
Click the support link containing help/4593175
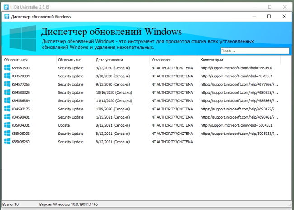(239, 109)
